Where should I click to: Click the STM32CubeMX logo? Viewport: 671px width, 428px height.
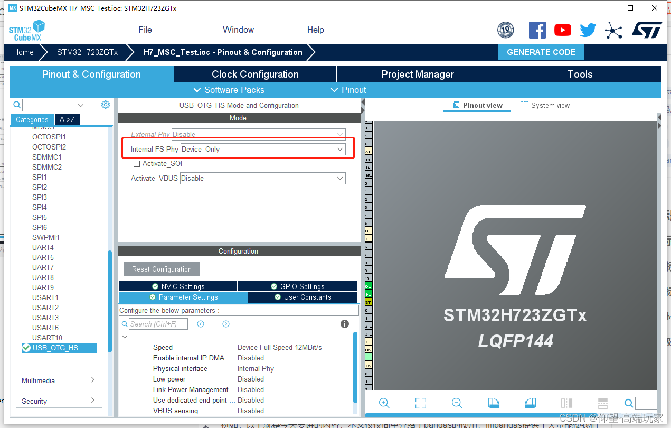27,31
